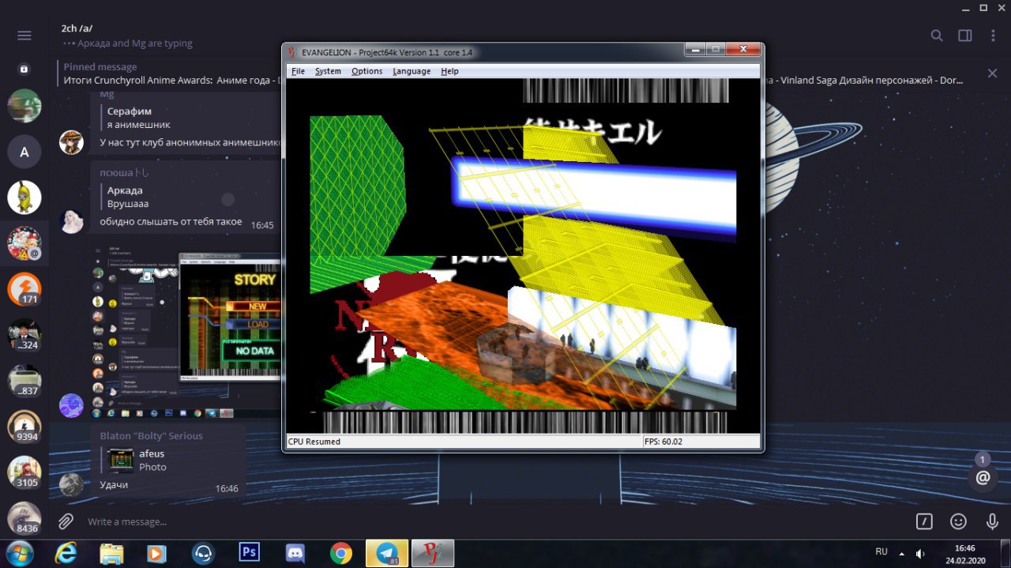The height and width of the screenshot is (568, 1011).
Task: Launch Photoshop from taskbar
Action: (250, 551)
